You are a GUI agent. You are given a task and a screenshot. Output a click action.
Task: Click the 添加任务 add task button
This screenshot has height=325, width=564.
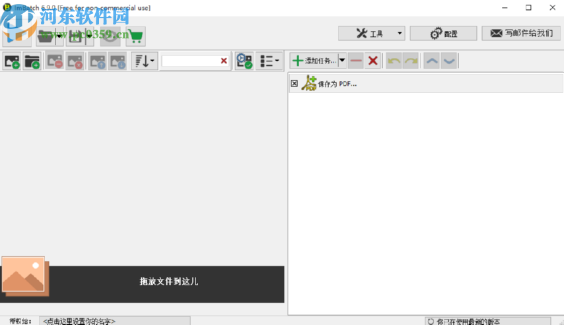[314, 61]
